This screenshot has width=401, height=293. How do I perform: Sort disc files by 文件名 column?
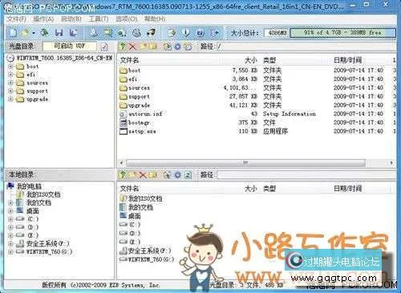click(129, 60)
